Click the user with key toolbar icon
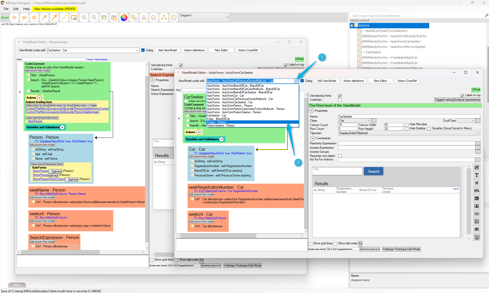The height and width of the screenshot is (293, 489). tap(144, 17)
